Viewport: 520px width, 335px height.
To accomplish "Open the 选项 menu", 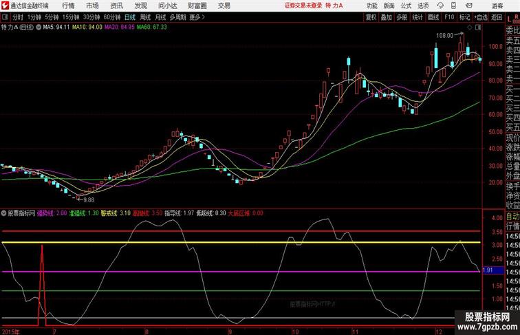I will pos(423,6).
